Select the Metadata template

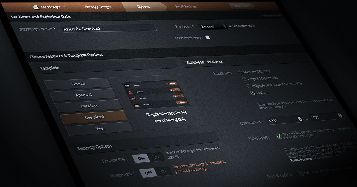click(89, 106)
